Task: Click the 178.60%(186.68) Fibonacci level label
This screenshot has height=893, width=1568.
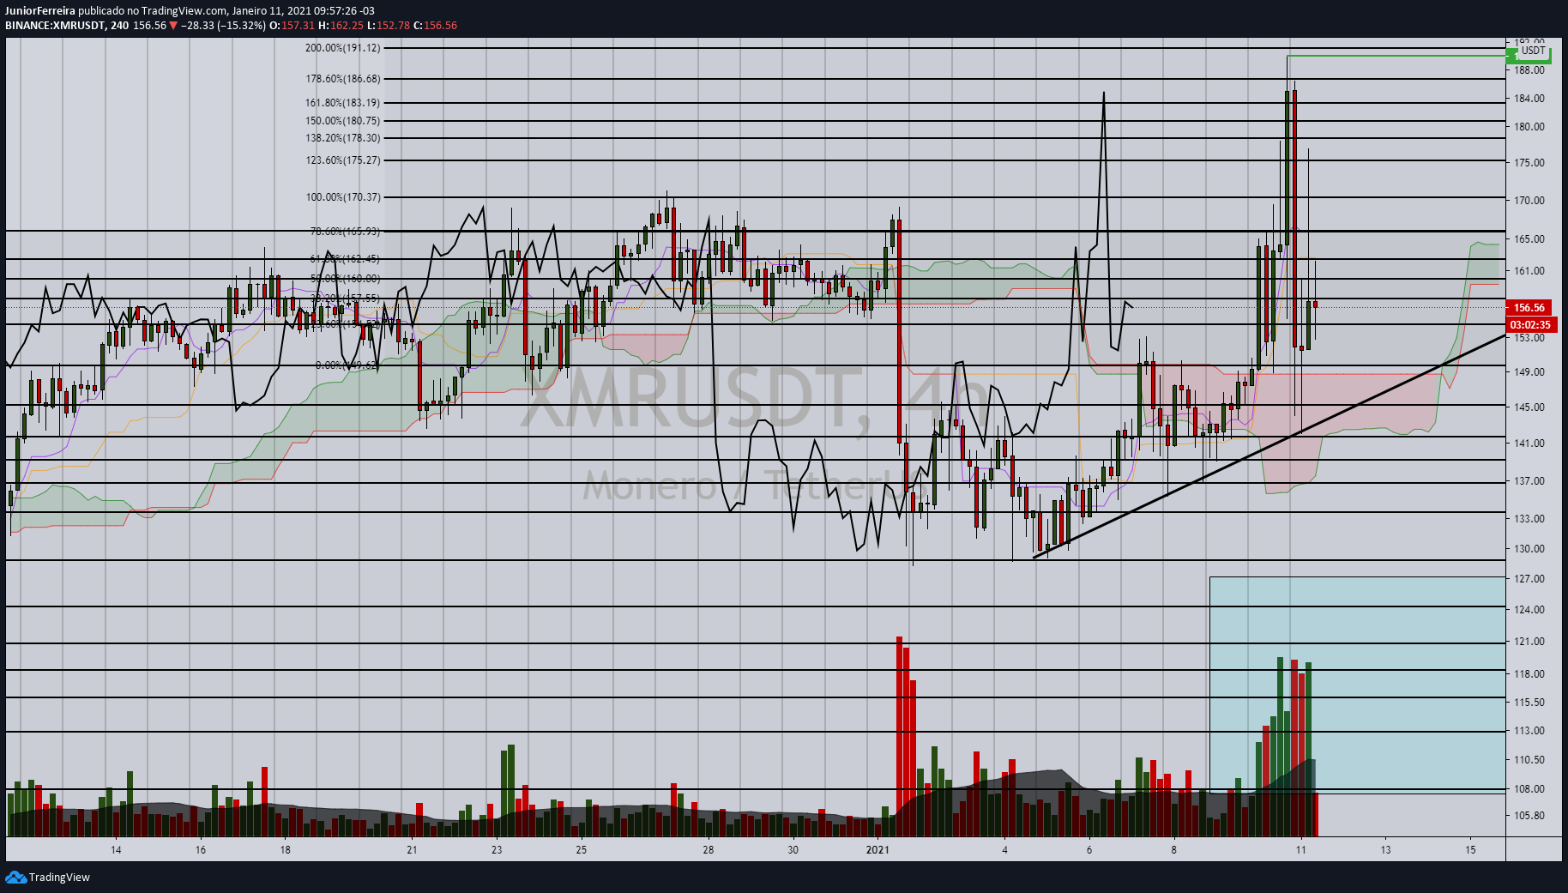Action: 342,79
